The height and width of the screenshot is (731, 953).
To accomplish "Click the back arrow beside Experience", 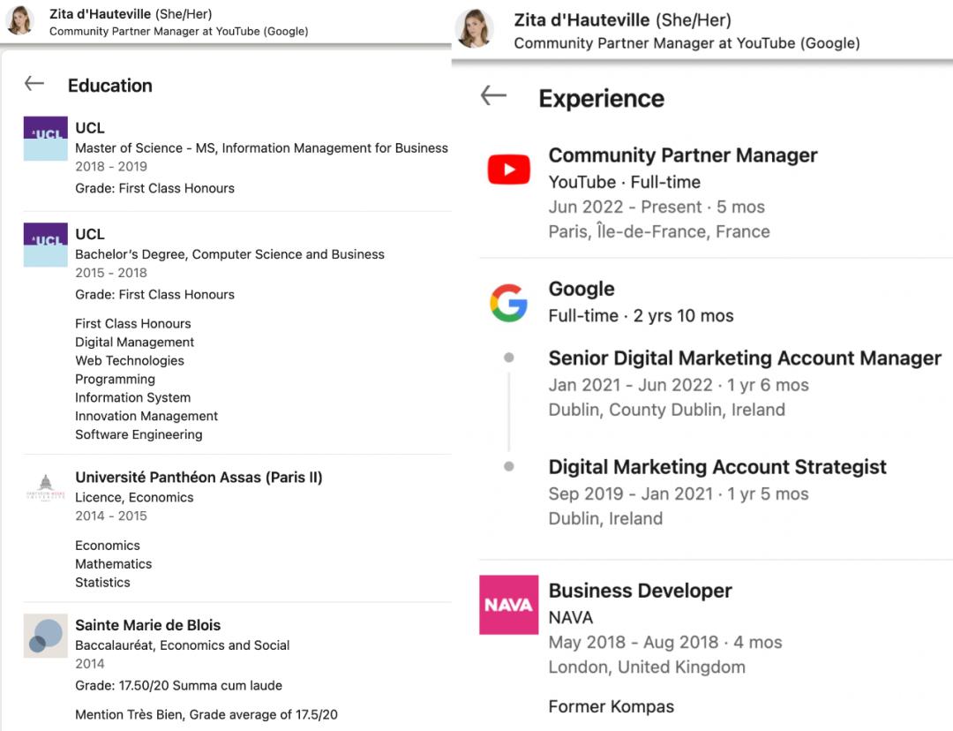I will point(493,96).
